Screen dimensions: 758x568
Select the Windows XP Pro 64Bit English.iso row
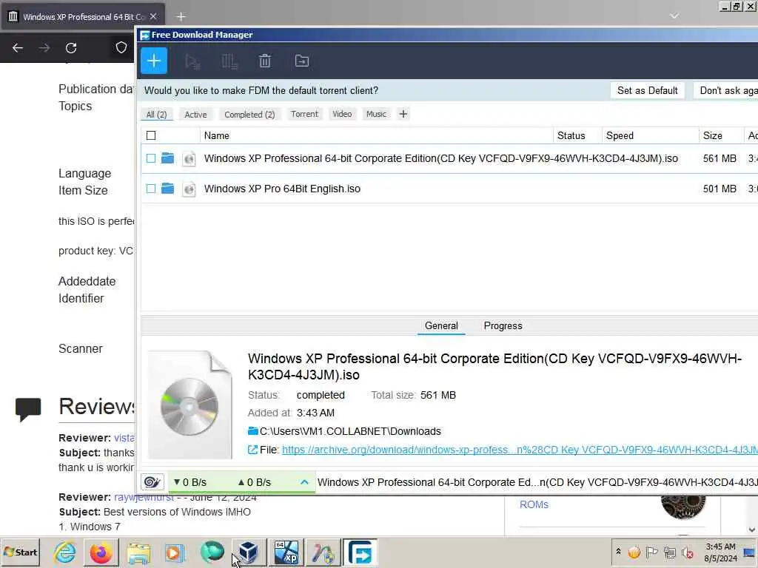click(x=449, y=189)
